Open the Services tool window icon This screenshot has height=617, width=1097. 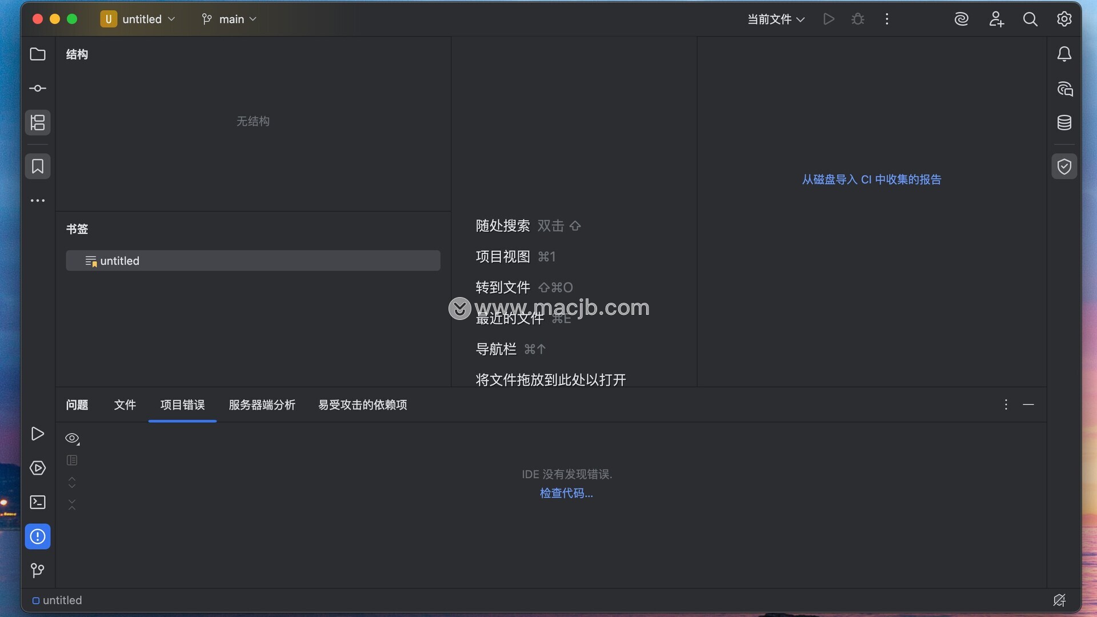tap(38, 468)
